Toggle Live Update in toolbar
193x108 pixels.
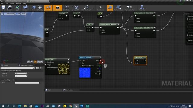[76, 8]
